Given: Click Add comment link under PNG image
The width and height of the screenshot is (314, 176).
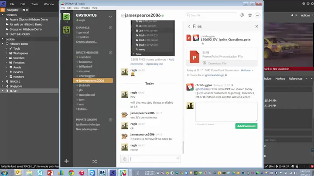Looking at the screenshot, I should (152, 61).
